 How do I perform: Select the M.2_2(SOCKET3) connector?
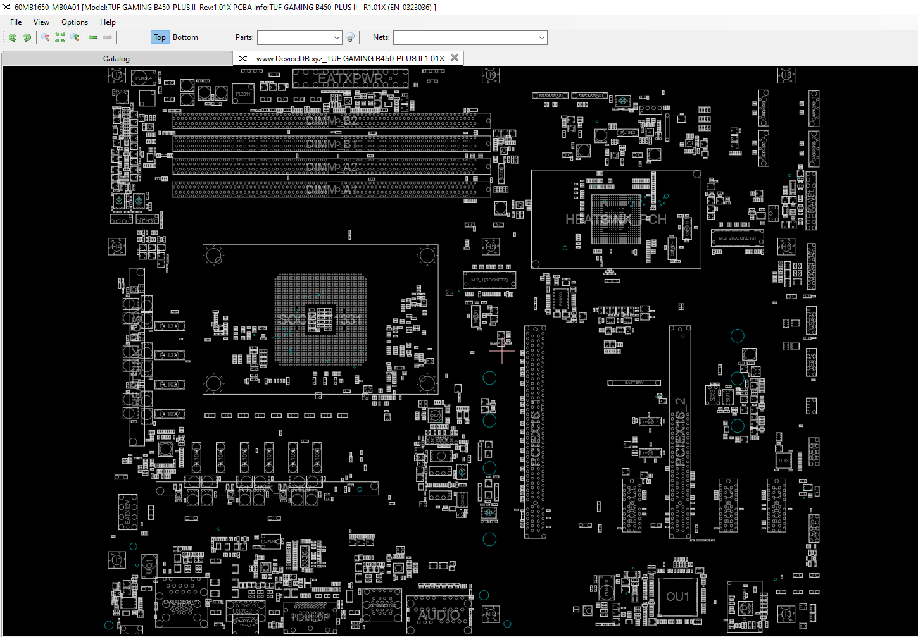click(737, 238)
